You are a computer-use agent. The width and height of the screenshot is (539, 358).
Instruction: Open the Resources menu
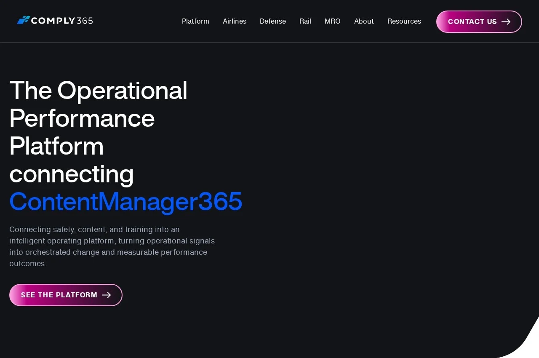(404, 21)
